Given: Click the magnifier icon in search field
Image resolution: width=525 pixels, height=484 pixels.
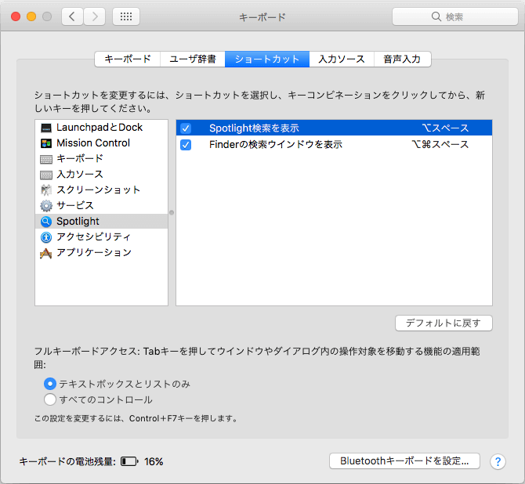Looking at the screenshot, I should click(x=436, y=16).
